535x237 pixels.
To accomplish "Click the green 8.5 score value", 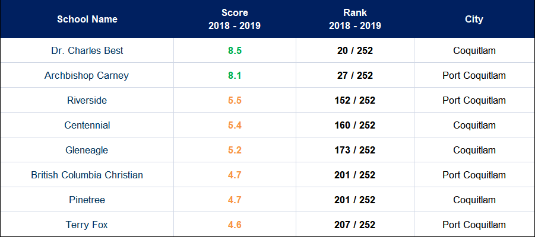I will 235,50.
